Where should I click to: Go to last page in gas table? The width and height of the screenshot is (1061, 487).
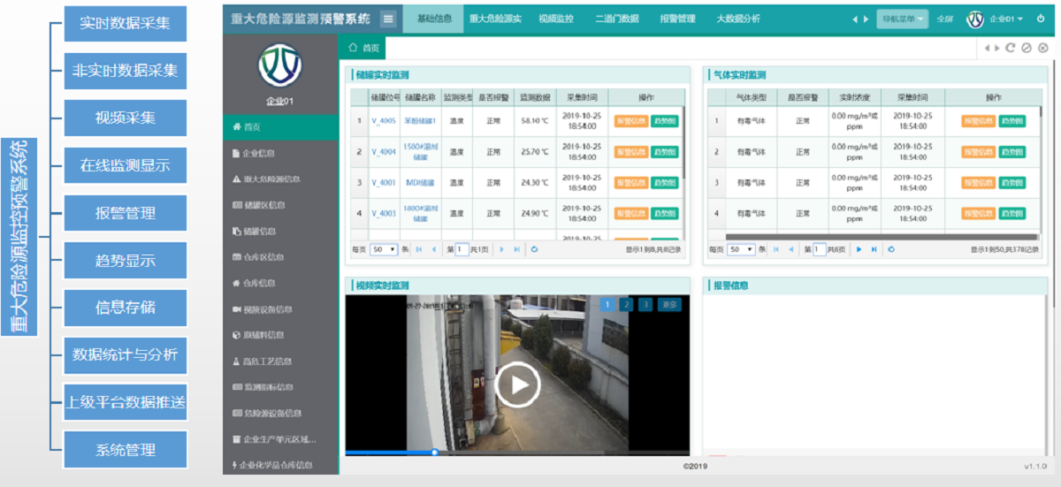(x=874, y=249)
